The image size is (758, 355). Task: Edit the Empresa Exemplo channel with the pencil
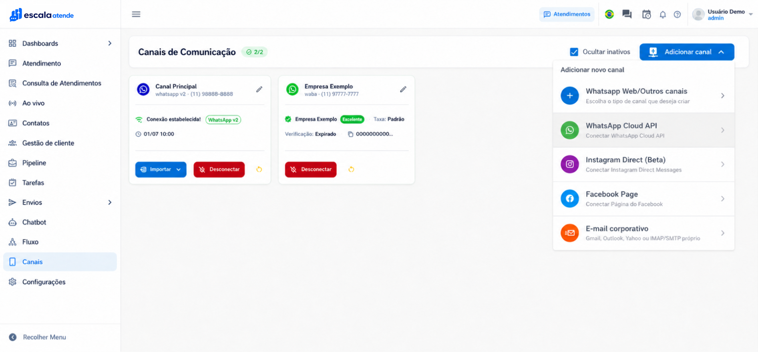click(x=403, y=90)
